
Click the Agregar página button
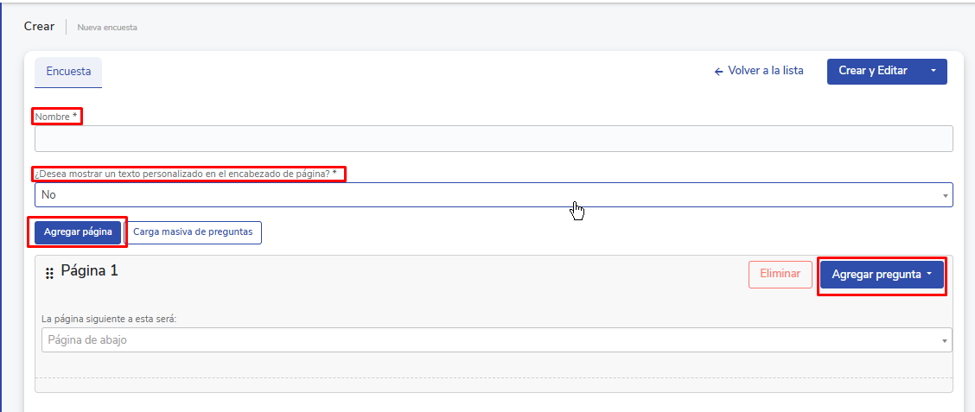pos(78,232)
